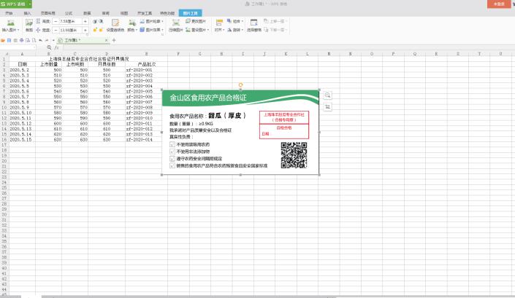The height and width of the screenshot is (298, 515).
Task: Select the Picture Tools (图片工具) tab
Action: [x=191, y=13]
